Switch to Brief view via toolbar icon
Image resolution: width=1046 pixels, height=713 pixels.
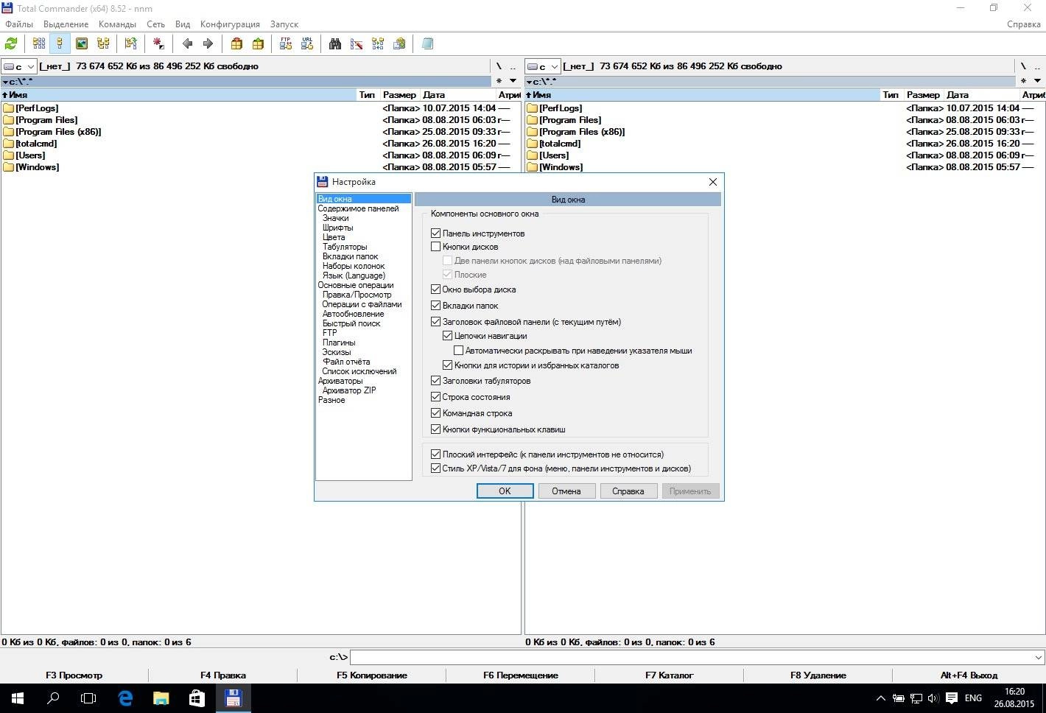(x=39, y=43)
